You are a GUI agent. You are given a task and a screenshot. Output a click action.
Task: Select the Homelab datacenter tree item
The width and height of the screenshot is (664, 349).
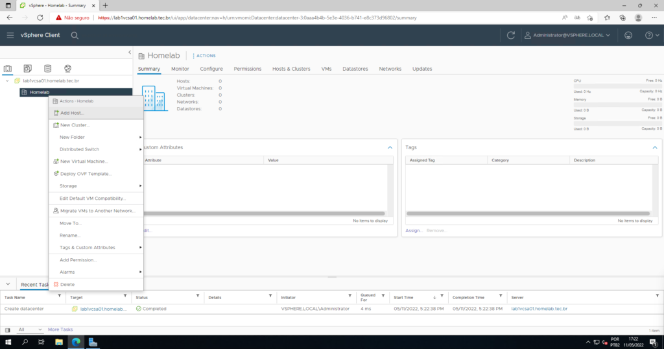76,92
